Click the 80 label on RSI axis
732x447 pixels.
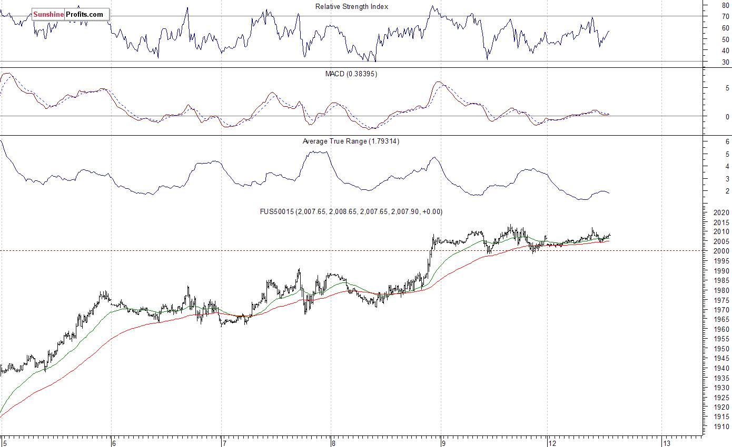725,5
